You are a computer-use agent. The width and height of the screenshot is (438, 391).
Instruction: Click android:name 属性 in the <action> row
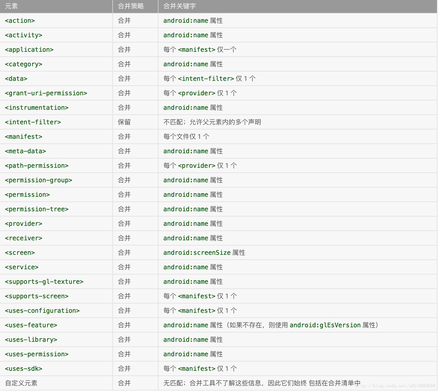click(193, 21)
